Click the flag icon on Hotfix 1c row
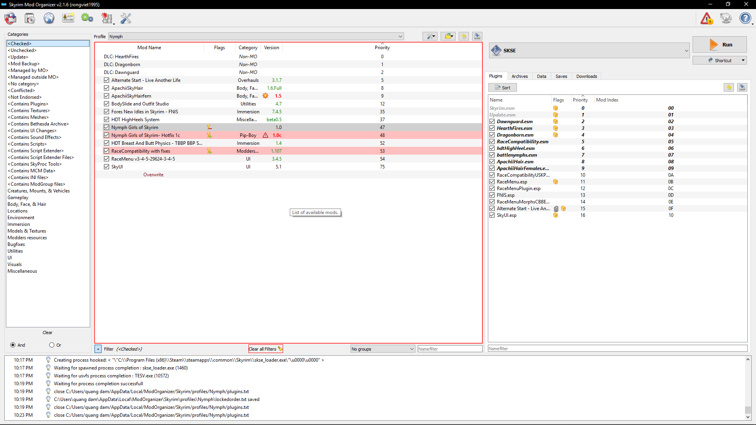The width and height of the screenshot is (756, 425). point(209,135)
